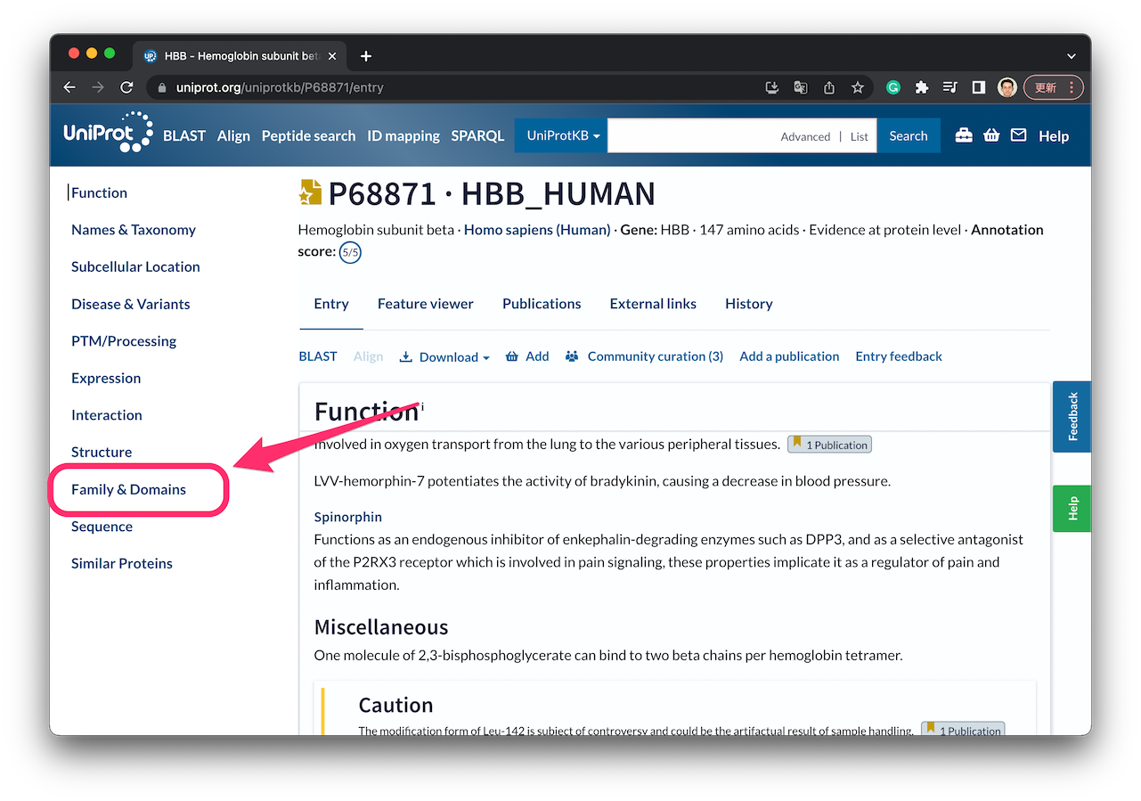Open the UniProt tools dashboard icon
1141x801 pixels.
pos(964,135)
